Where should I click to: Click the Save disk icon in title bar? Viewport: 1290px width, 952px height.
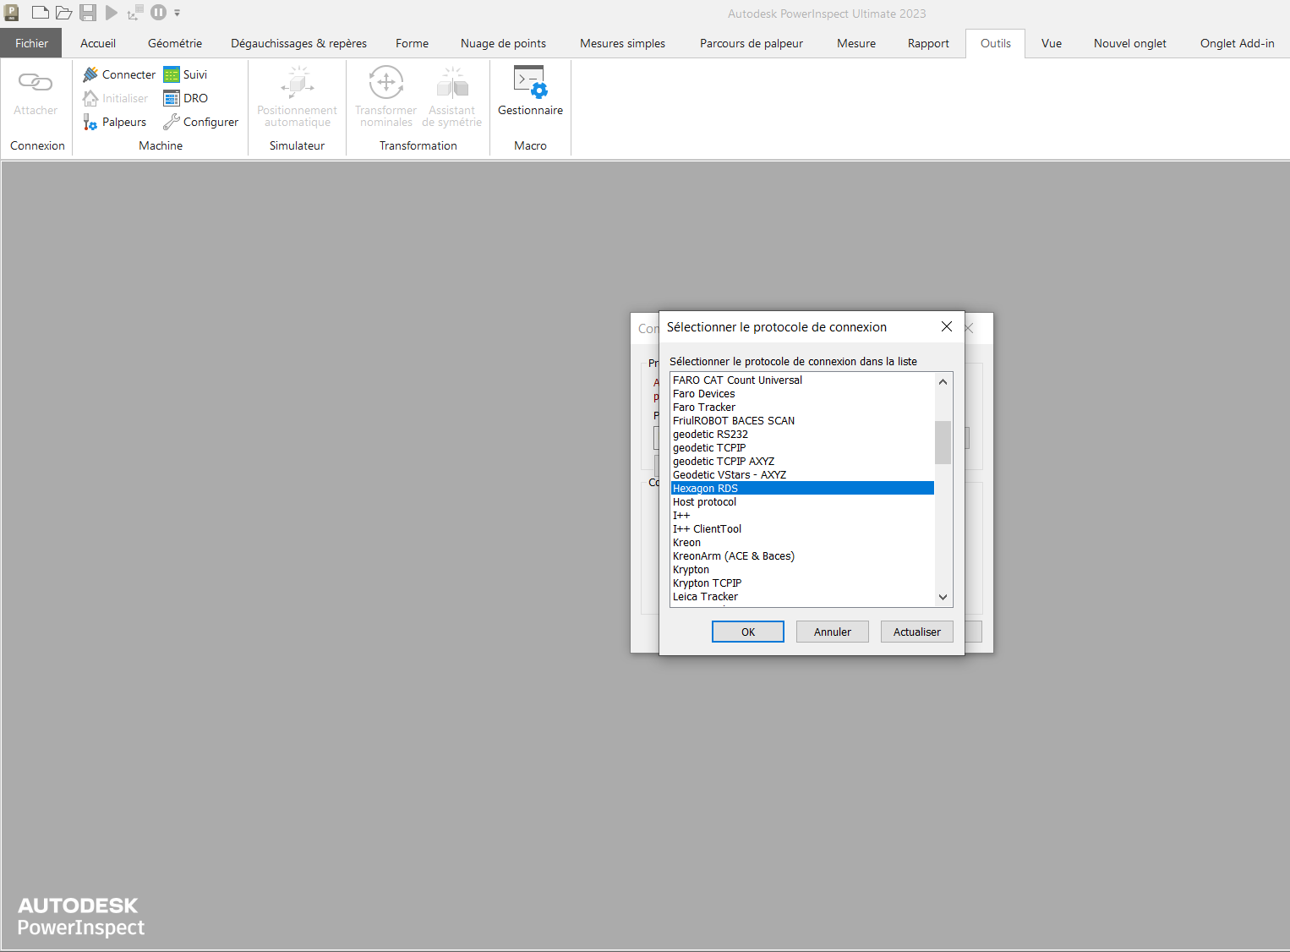tap(88, 13)
